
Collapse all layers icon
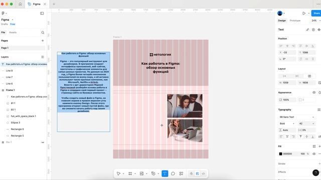click(x=43, y=57)
